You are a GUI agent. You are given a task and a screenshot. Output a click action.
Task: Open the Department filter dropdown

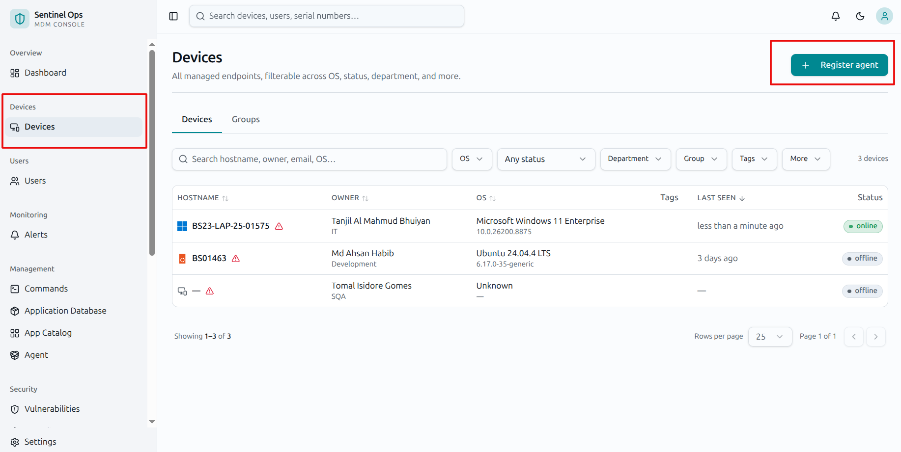click(635, 159)
